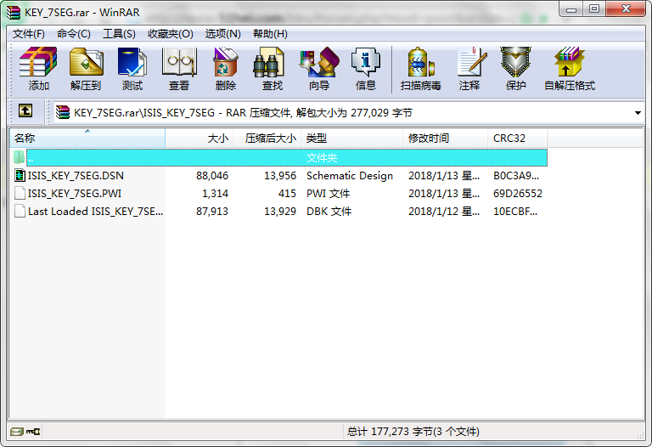Image resolution: width=652 pixels, height=447 pixels.
Task: Select ISIS_KEY_7SEG.DSN file name
Action: 76,176
